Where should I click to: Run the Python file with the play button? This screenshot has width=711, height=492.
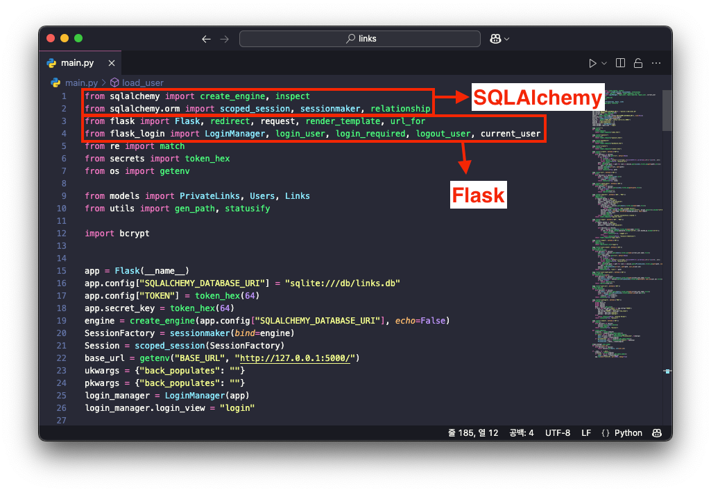click(592, 63)
